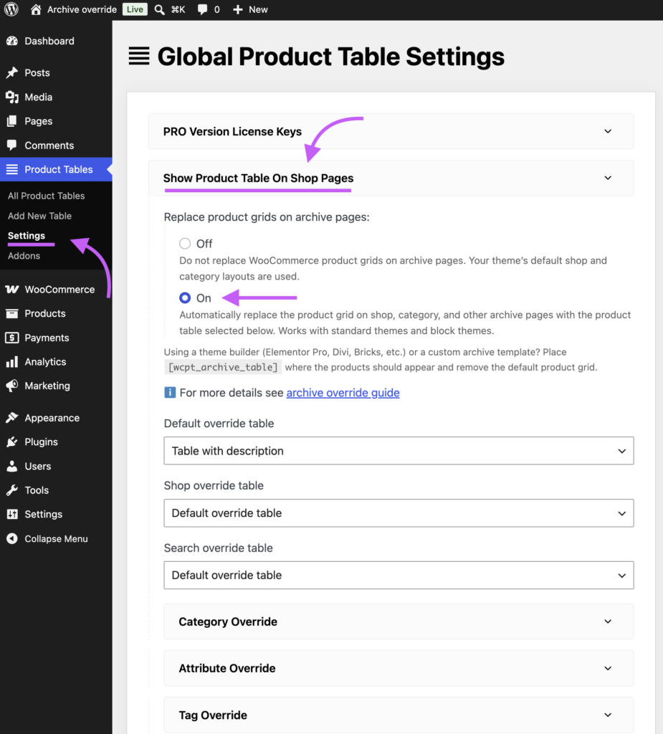Click the Plugins plug icon
The image size is (663, 734).
(12, 442)
